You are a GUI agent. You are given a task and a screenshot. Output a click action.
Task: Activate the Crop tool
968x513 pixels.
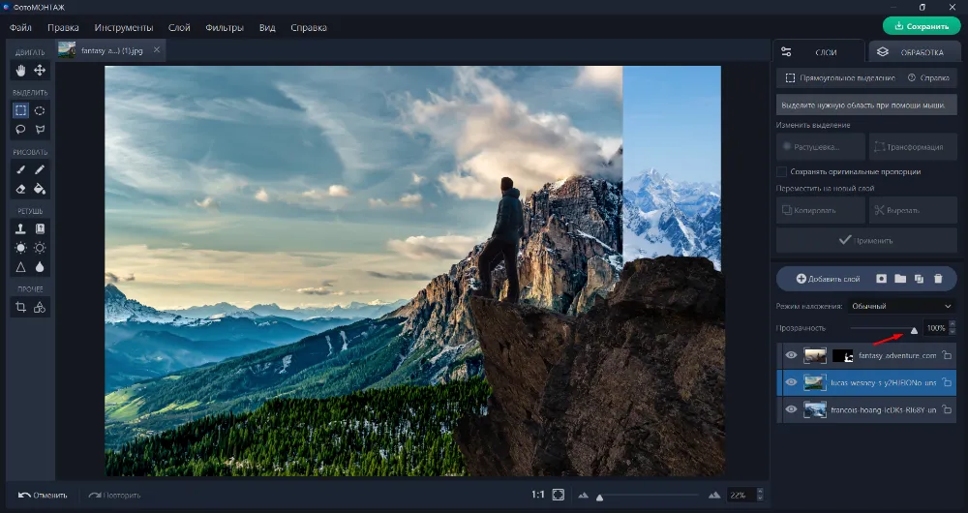point(20,307)
